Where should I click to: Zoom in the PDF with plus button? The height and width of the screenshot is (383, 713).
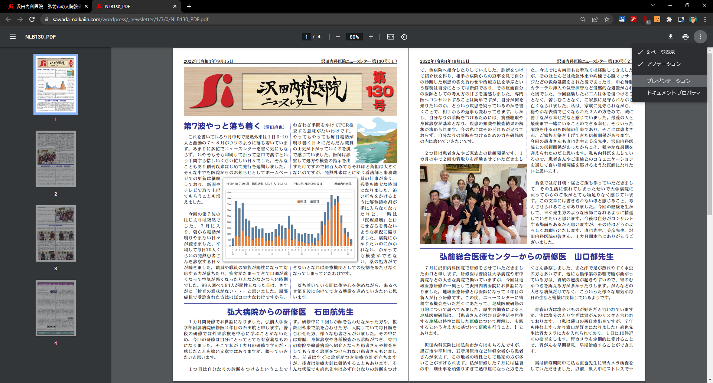click(371, 37)
